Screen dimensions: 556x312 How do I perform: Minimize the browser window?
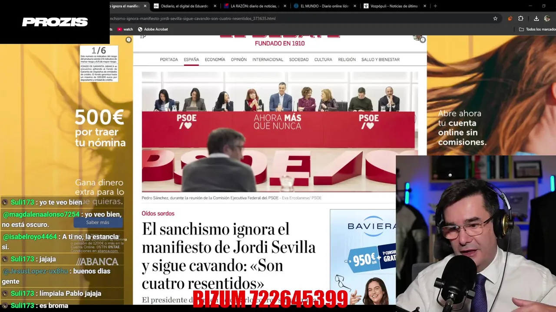tap(530, 6)
